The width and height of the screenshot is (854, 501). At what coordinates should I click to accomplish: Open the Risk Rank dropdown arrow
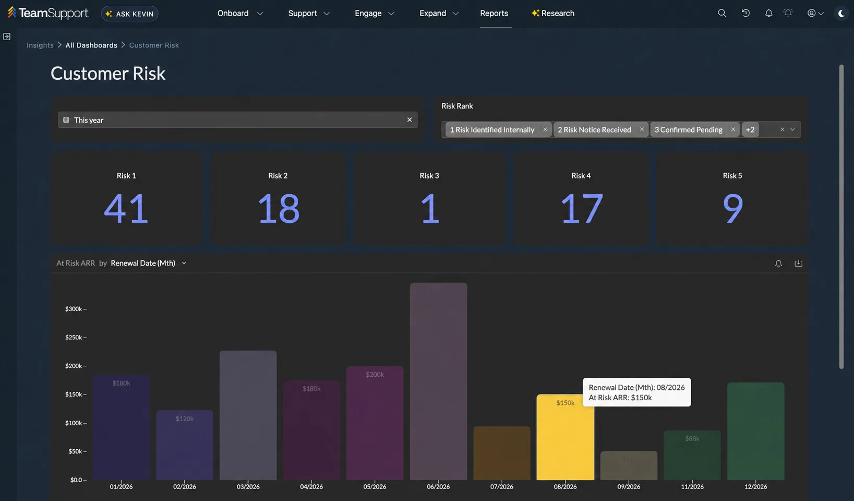pyautogui.click(x=792, y=129)
